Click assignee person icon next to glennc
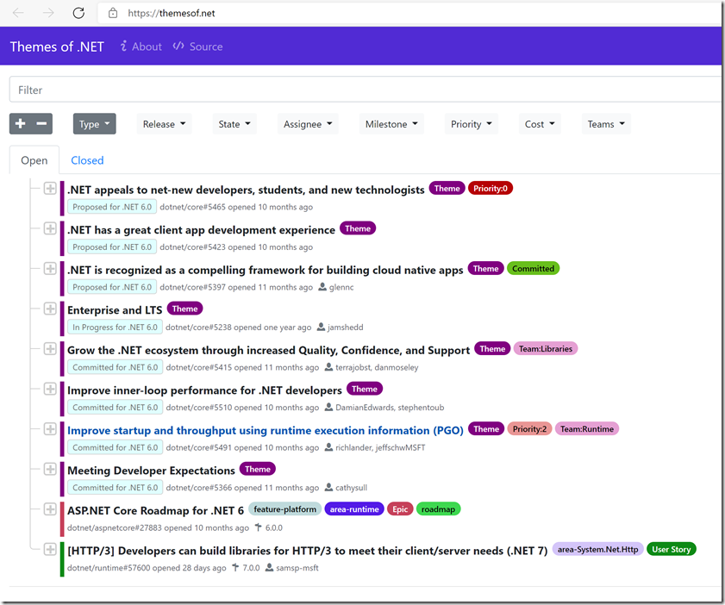 tap(322, 287)
